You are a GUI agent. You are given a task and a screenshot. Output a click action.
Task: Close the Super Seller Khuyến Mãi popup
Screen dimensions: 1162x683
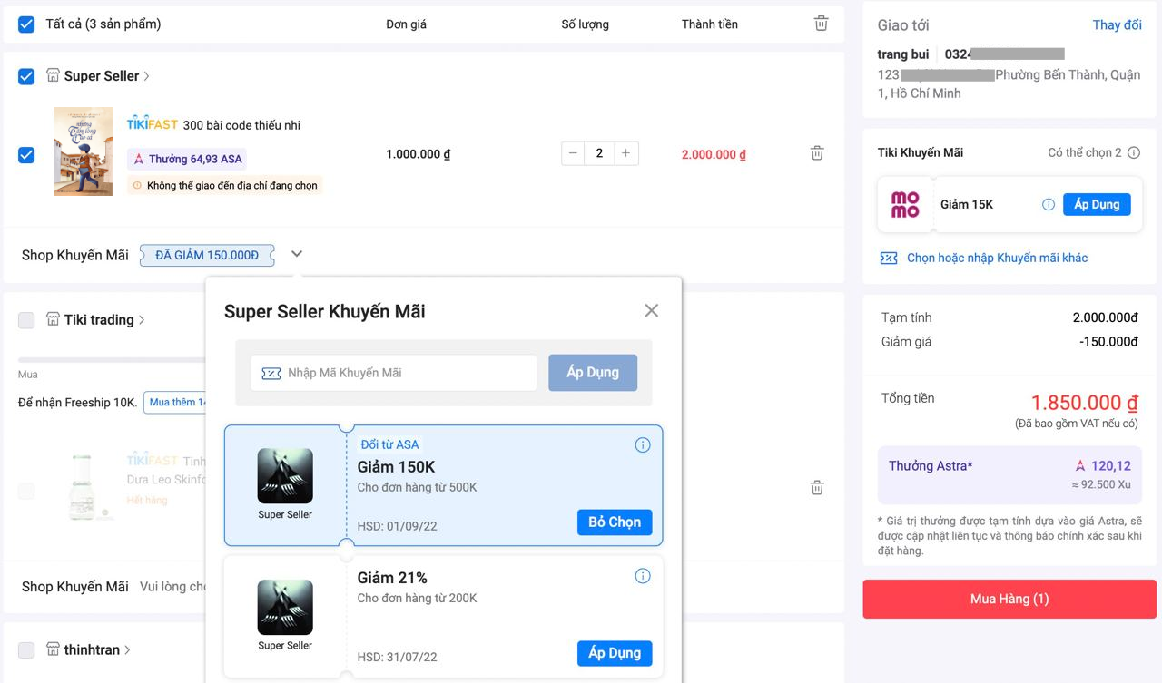[651, 310]
